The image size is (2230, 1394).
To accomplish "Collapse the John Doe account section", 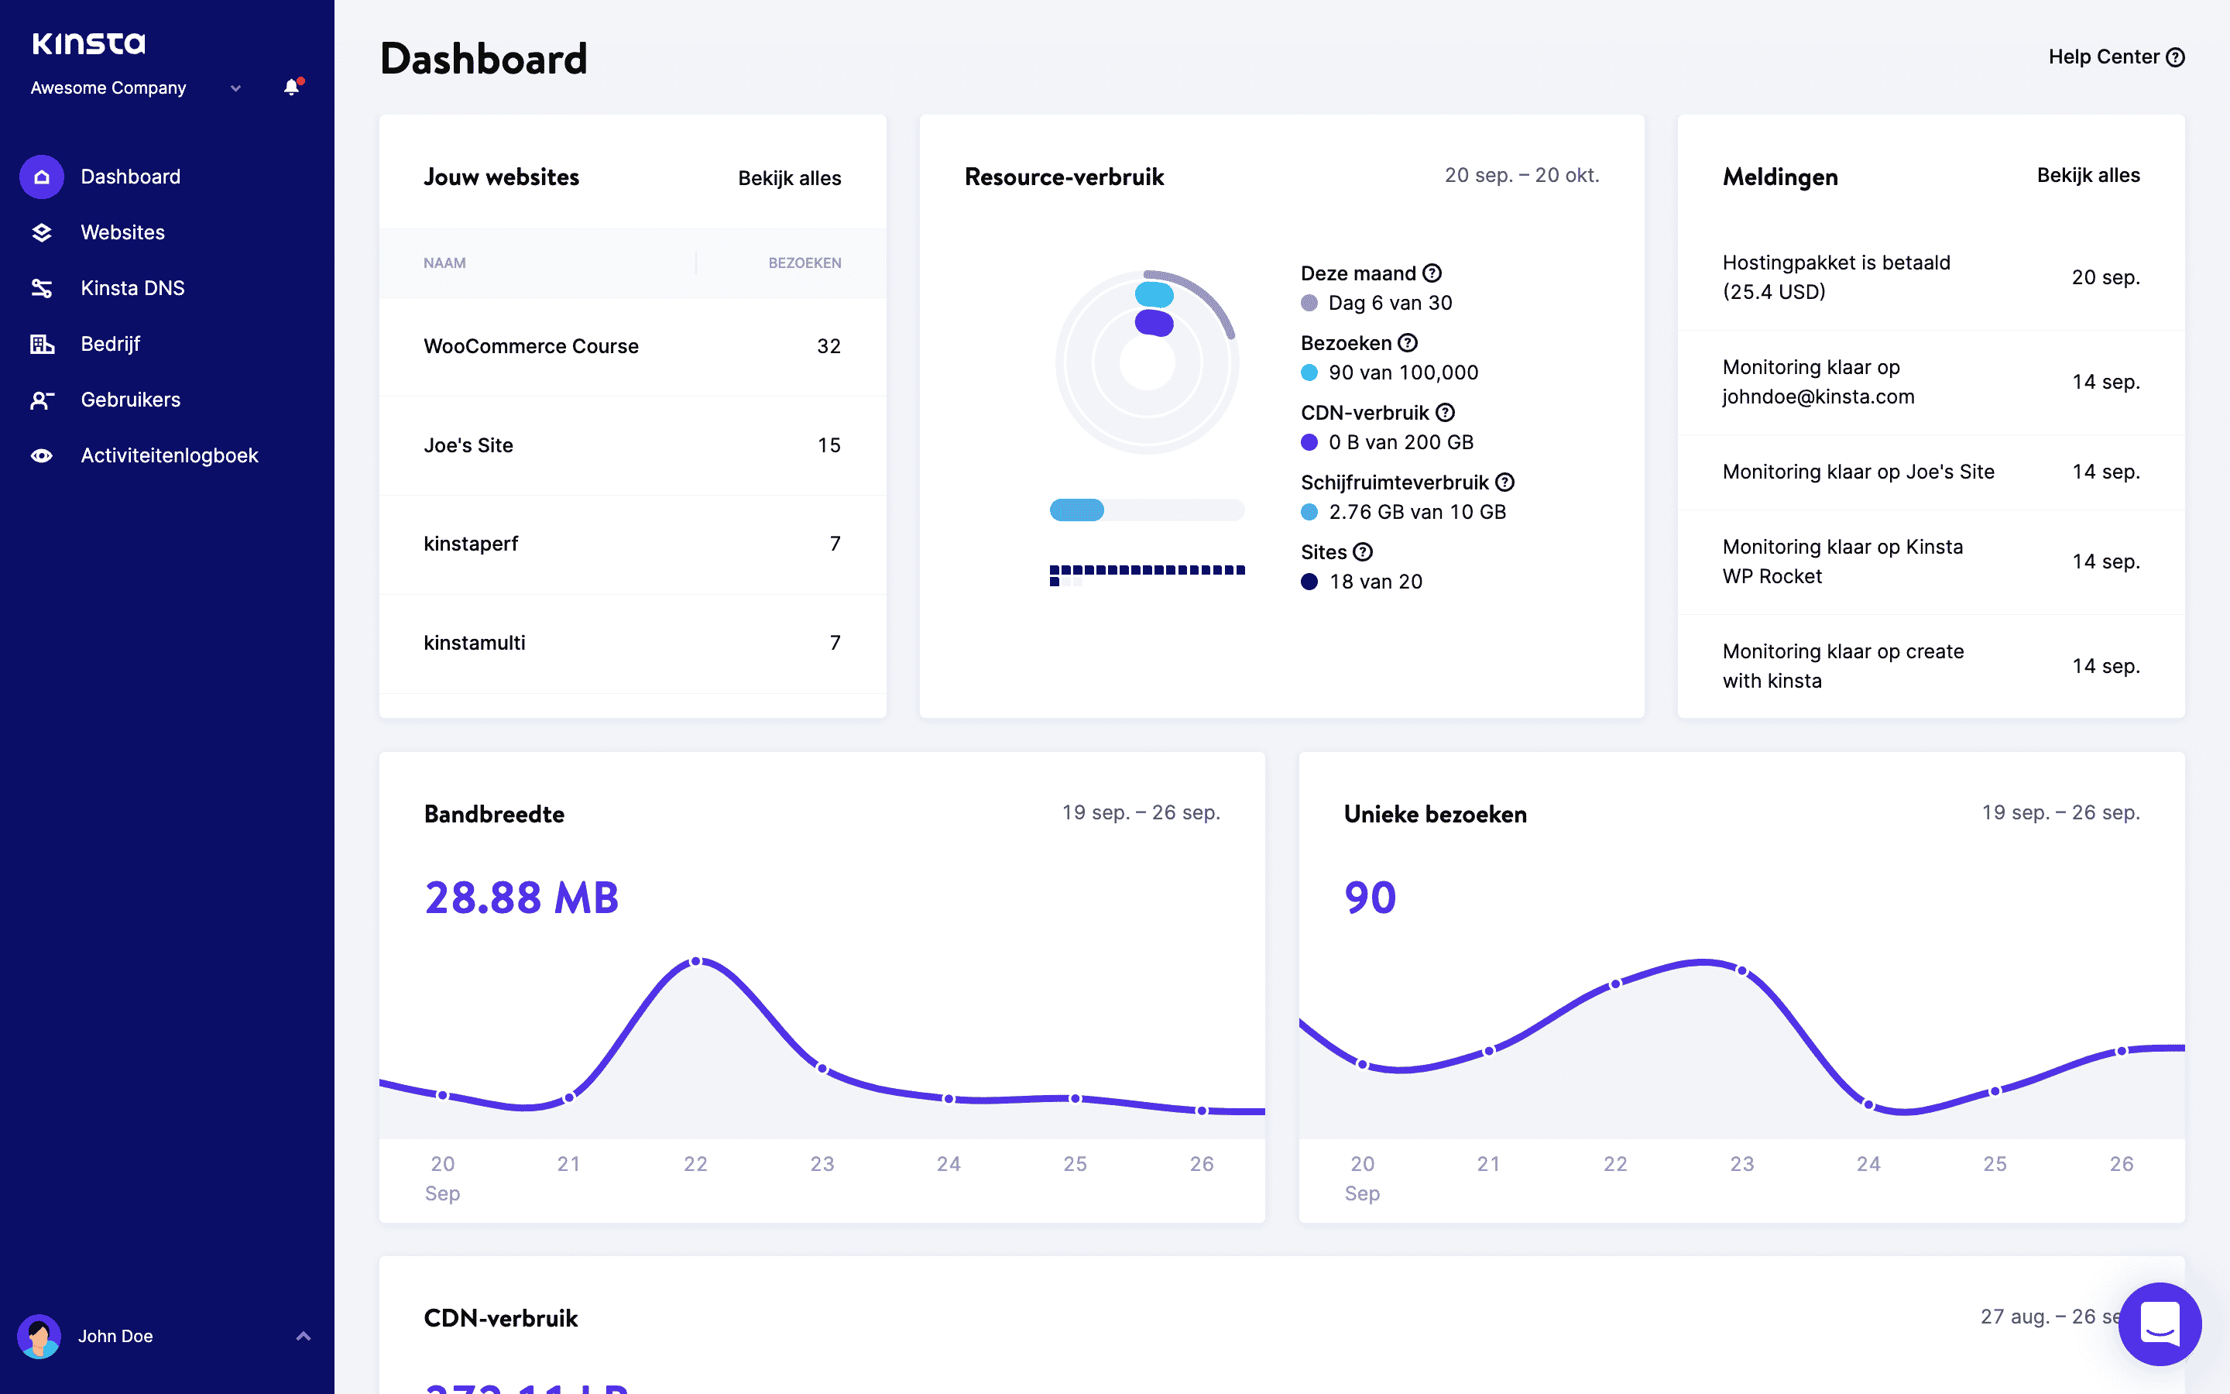I will (x=304, y=1336).
